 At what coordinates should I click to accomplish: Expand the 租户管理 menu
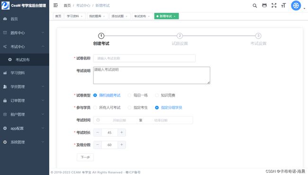pyautogui.click(x=43, y=114)
